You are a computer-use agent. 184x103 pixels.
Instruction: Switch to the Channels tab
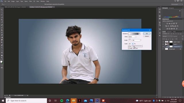coord(169,32)
